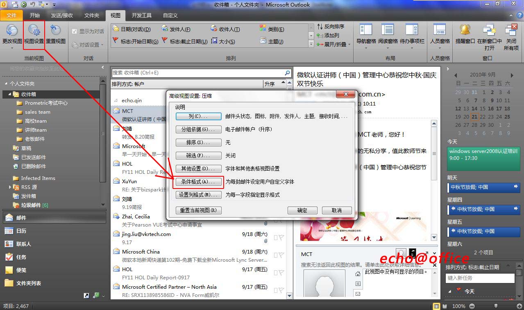Arrange by Size (大小) icon
The width and height of the screenshot is (524, 310).
click(x=214, y=41)
